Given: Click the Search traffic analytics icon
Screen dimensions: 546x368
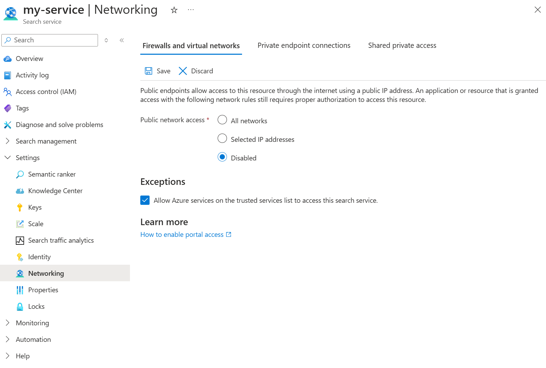Looking at the screenshot, I should 20,241.
